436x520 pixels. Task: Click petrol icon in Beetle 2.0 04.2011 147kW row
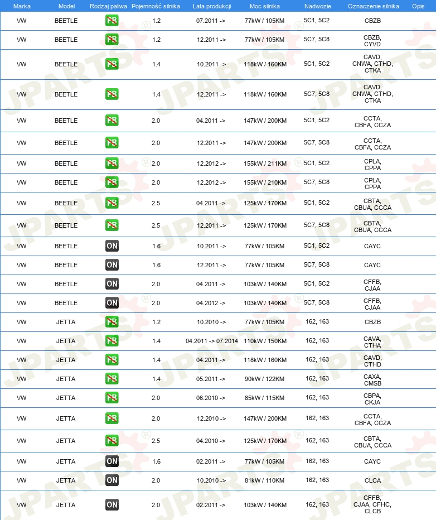(x=112, y=121)
